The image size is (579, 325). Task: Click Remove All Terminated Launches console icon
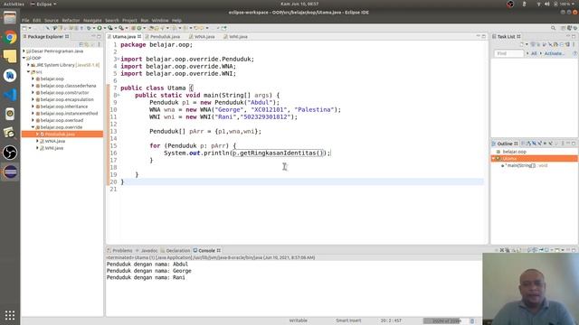click(508, 250)
